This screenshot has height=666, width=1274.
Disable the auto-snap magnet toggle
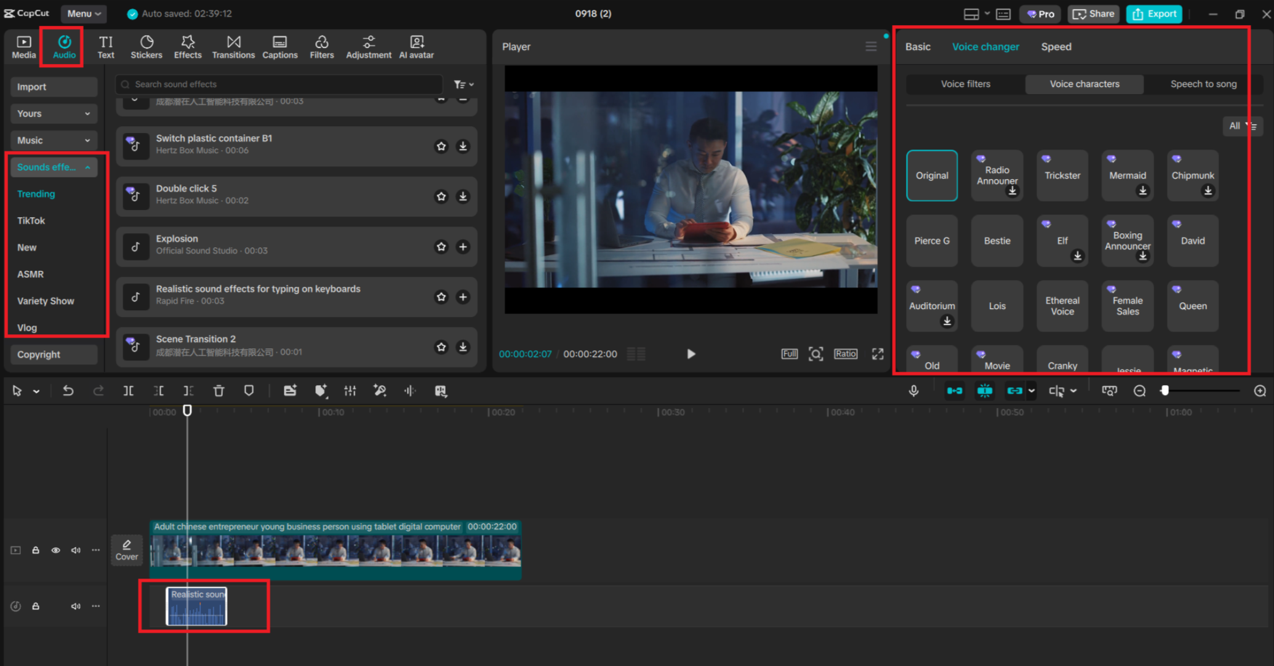click(985, 390)
